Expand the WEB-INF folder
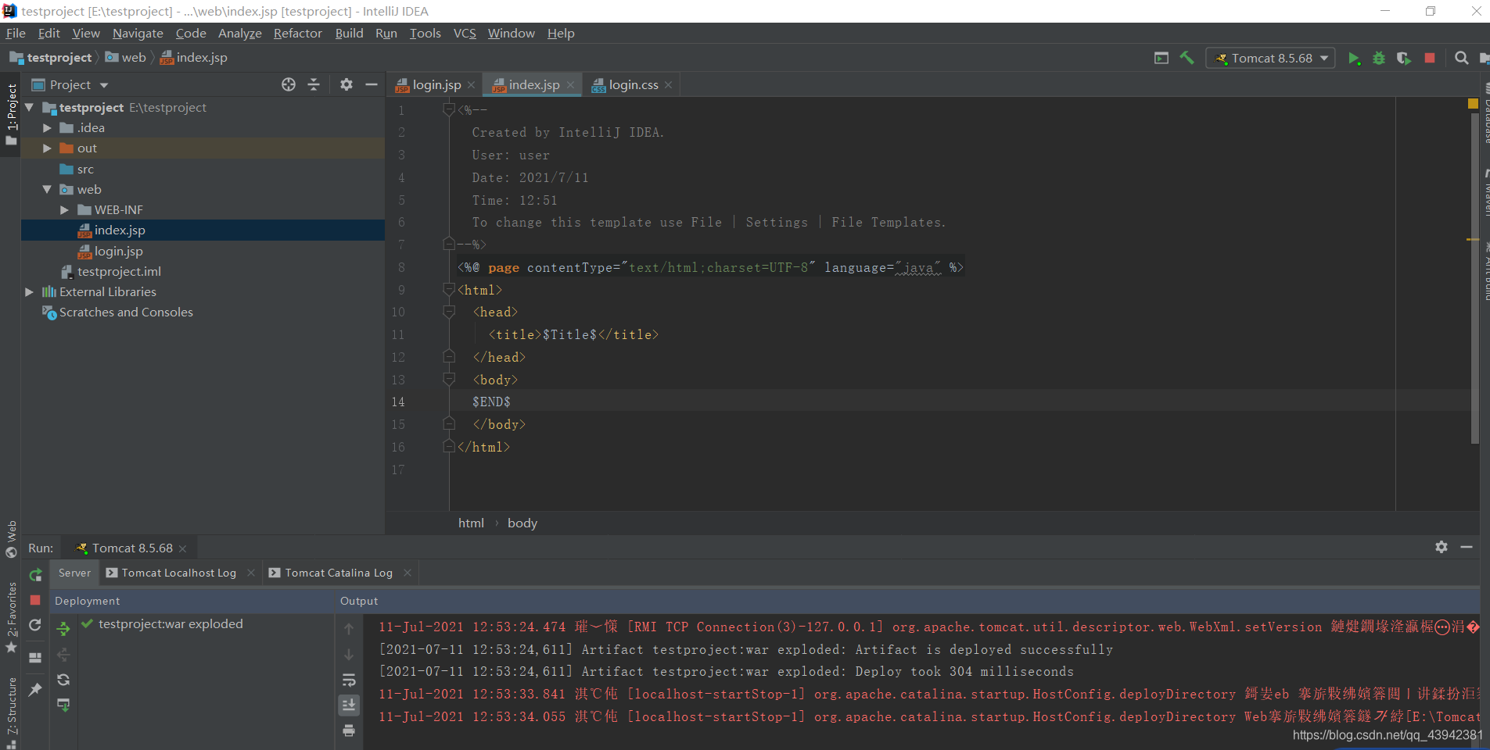This screenshot has width=1490, height=750. coord(64,210)
